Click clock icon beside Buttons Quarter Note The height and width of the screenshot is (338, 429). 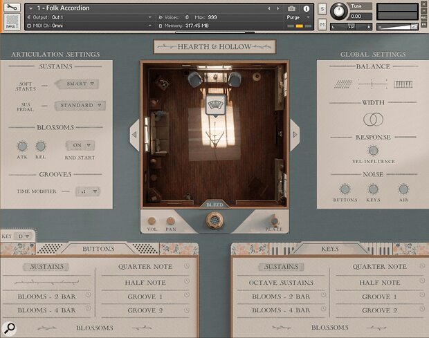pyautogui.click(x=187, y=266)
